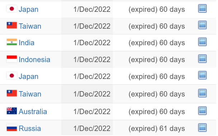Select the "(expired) 61 days" cell
The height and width of the screenshot is (136, 218).
click(x=157, y=128)
